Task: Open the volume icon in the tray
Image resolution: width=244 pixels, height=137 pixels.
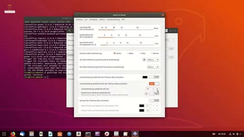Action: (234, 134)
